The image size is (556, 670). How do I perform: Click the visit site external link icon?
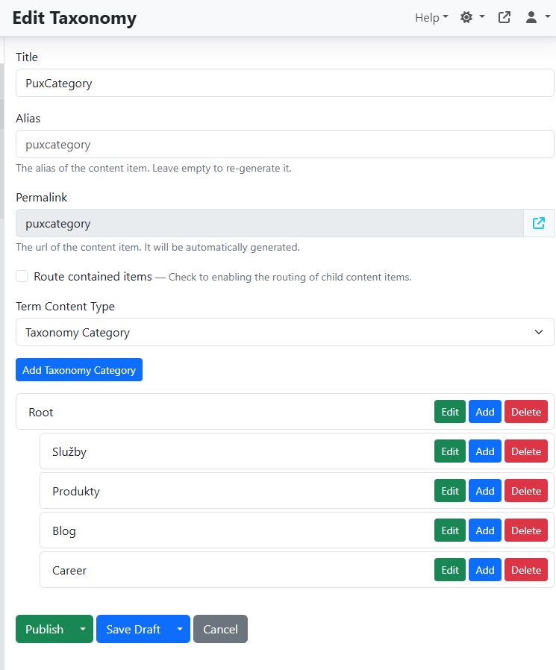click(505, 17)
